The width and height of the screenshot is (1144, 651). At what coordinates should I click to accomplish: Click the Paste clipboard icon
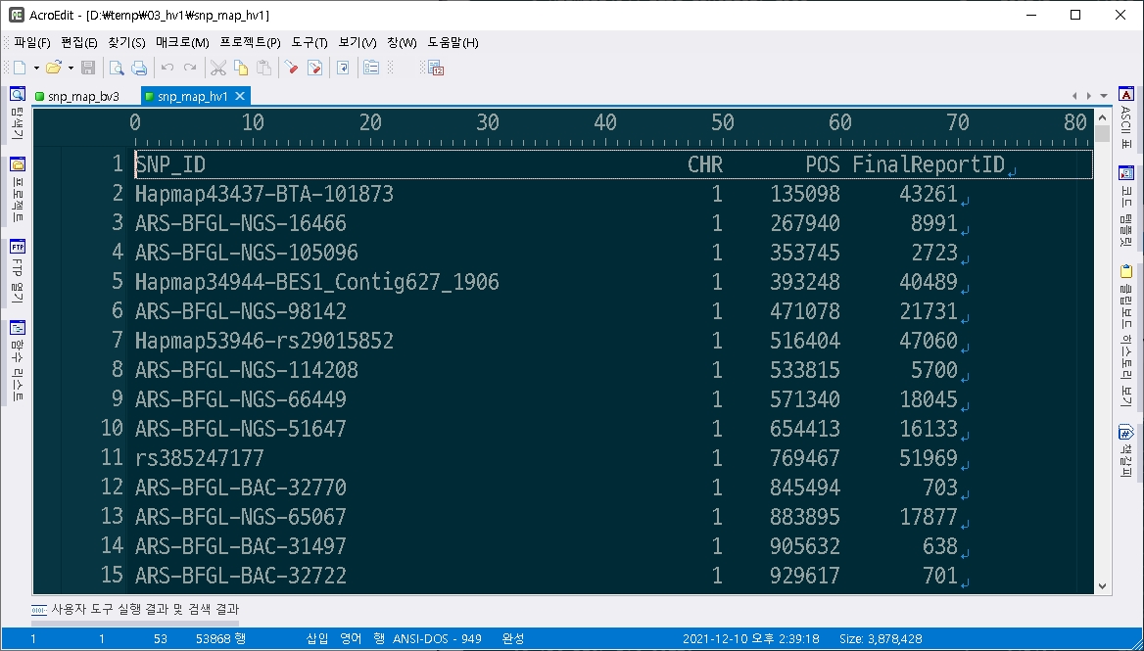point(264,68)
